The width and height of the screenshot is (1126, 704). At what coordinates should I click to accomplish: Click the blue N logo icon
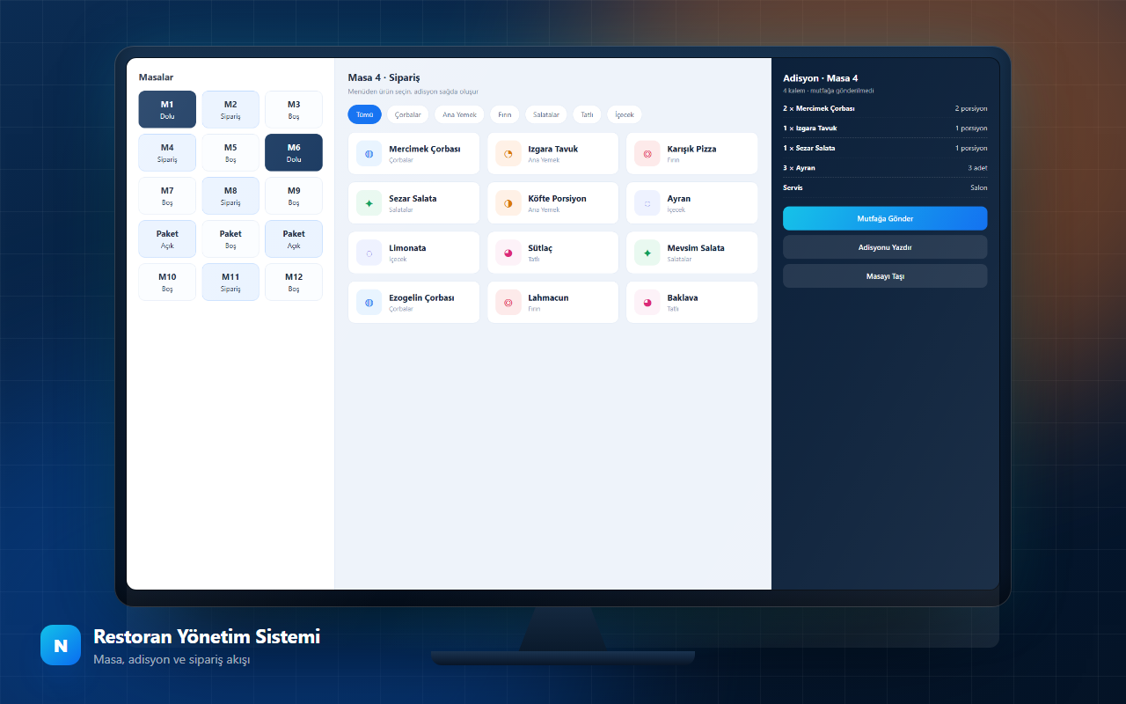(x=61, y=645)
